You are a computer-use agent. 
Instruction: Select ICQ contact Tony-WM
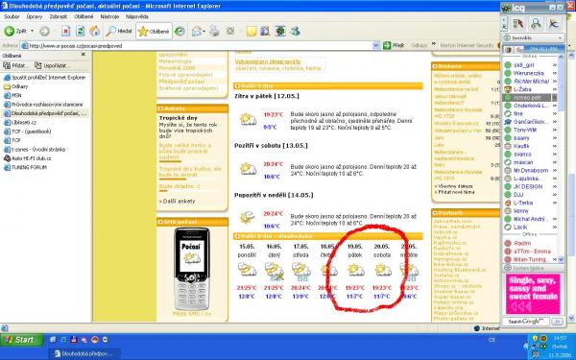coord(525,130)
